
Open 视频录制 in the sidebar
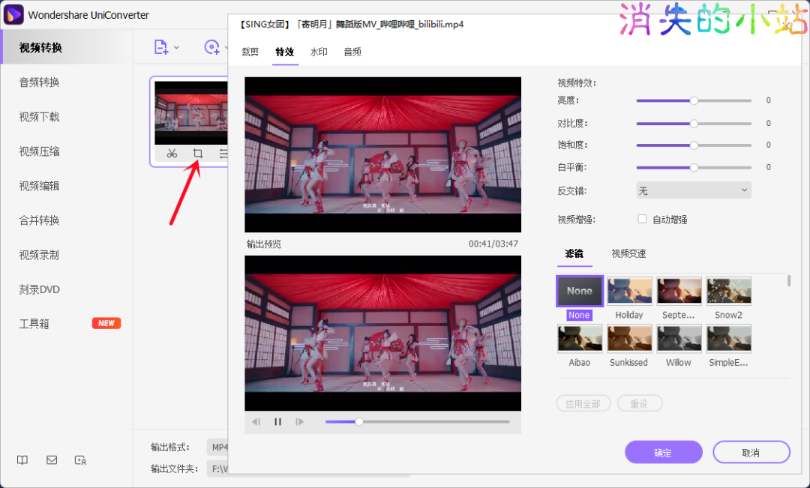(x=39, y=255)
